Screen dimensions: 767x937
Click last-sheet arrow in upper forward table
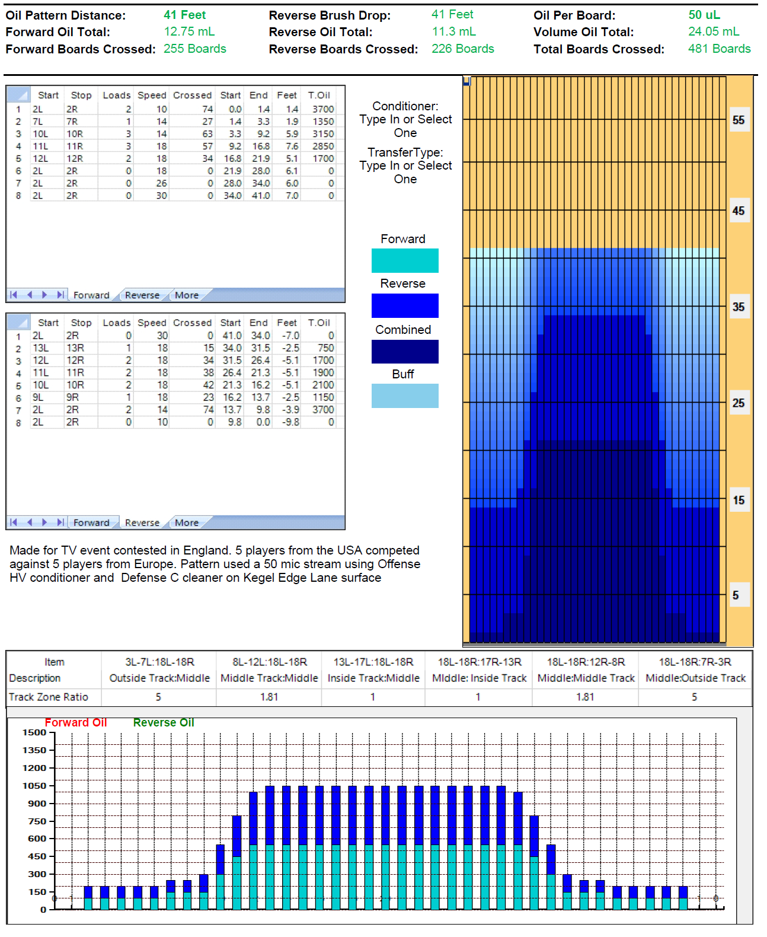pyautogui.click(x=60, y=295)
